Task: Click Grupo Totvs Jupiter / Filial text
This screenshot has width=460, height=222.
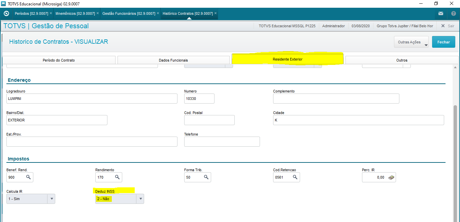Action: point(405,26)
